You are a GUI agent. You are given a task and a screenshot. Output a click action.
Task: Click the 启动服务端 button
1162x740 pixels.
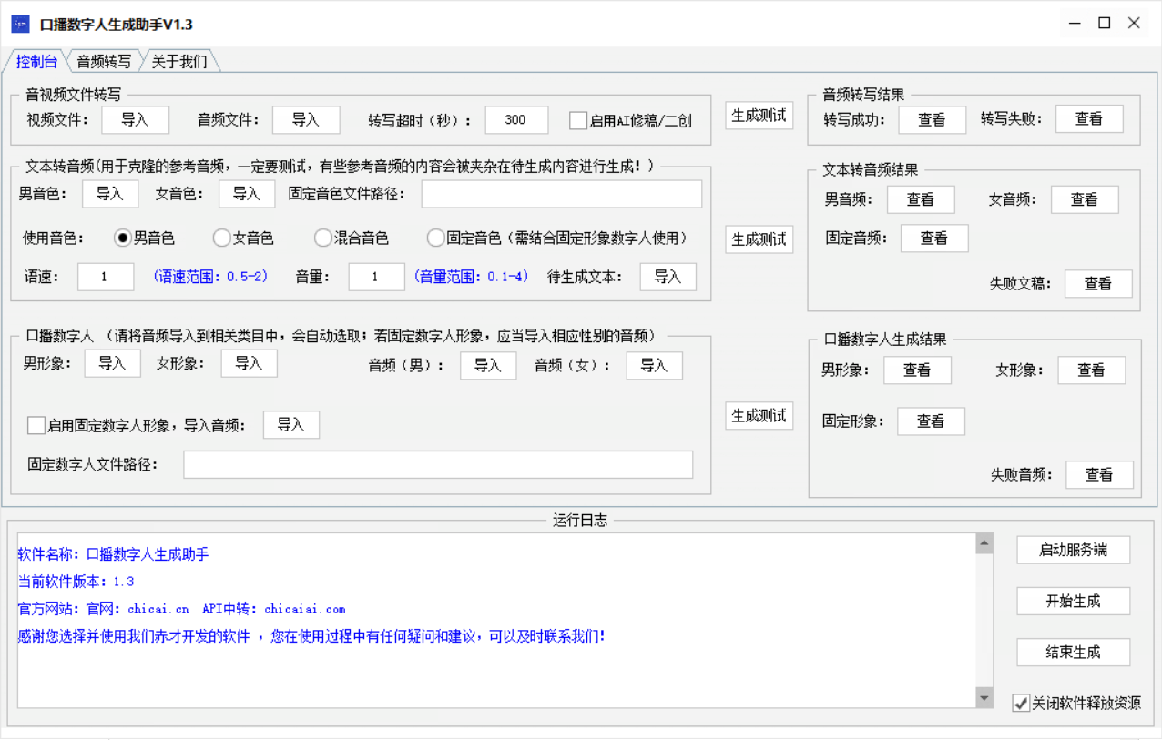1074,550
